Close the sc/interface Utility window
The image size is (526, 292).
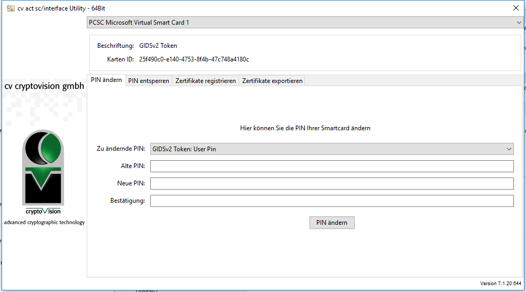[x=515, y=8]
